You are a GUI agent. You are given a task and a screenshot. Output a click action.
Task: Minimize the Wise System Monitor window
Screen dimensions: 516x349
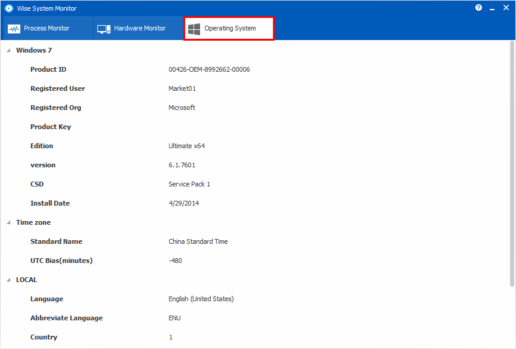click(x=492, y=8)
